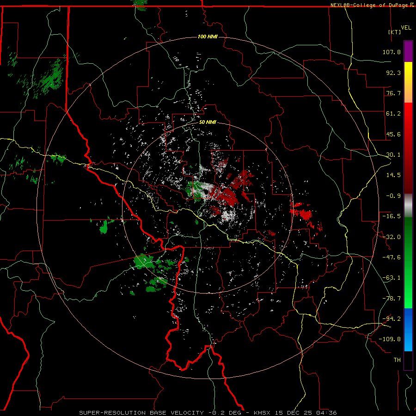This screenshot has height=416, width=416.
Task: Click the -94.2 value on velocity scale
Action: [392, 319]
